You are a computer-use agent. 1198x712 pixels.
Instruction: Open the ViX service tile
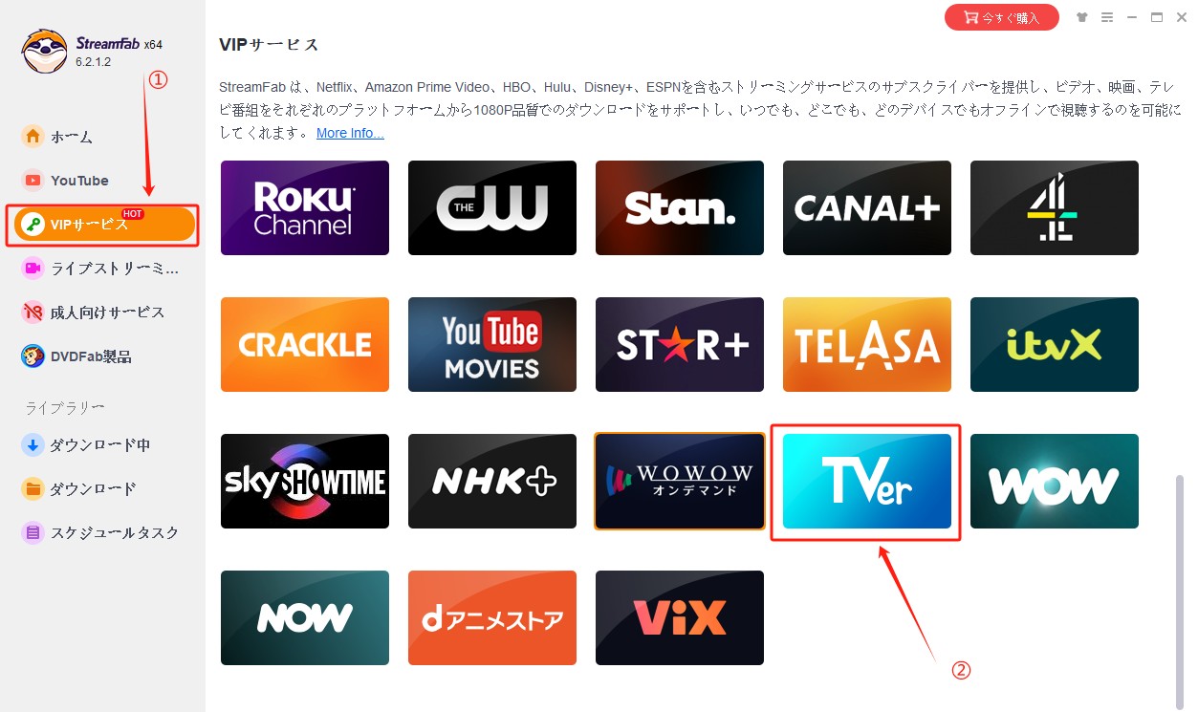pyautogui.click(x=680, y=618)
